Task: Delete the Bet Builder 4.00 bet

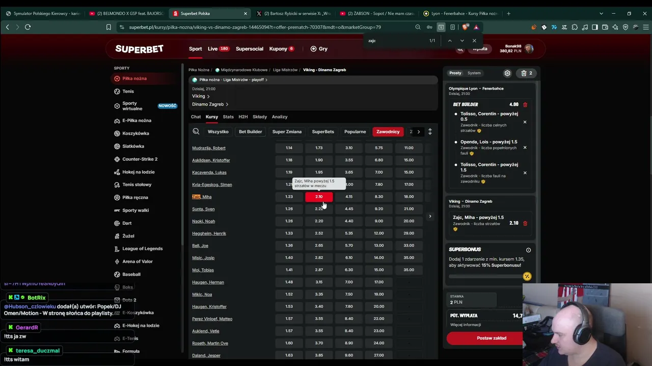Action: click(x=525, y=105)
